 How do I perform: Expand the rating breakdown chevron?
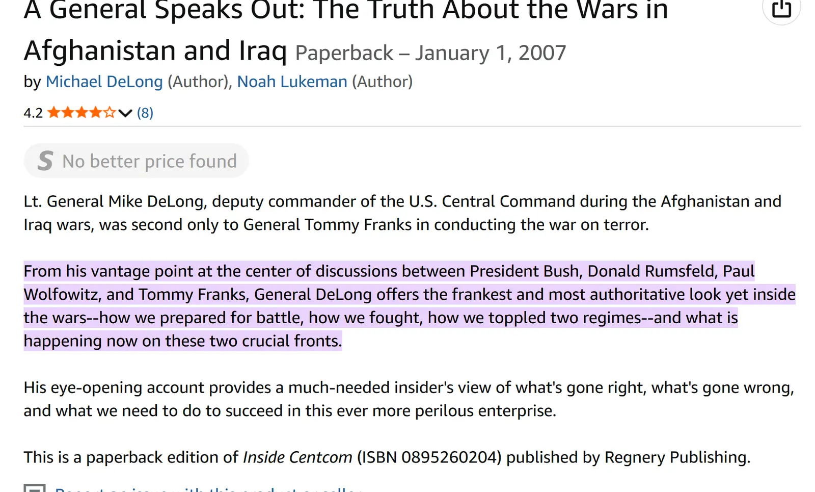125,113
